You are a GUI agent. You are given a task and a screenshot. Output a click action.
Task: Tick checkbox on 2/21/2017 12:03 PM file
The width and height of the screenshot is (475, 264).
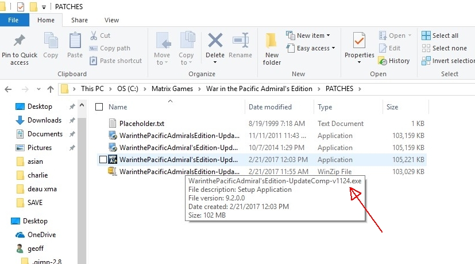pos(103,159)
